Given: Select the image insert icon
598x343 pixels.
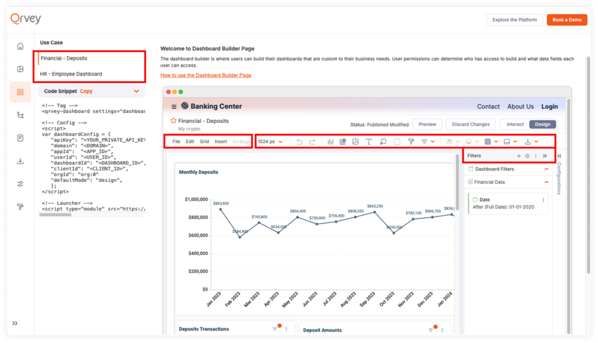Looking at the screenshot, I should [355, 141].
